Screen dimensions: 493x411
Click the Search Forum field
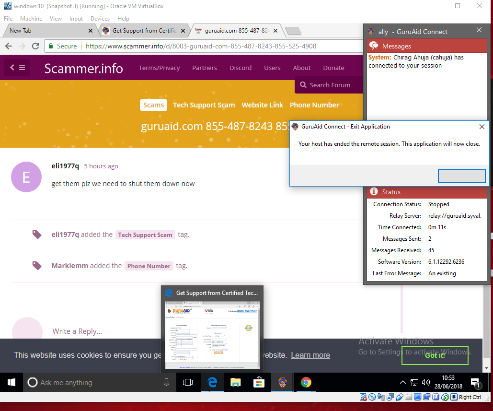[329, 85]
